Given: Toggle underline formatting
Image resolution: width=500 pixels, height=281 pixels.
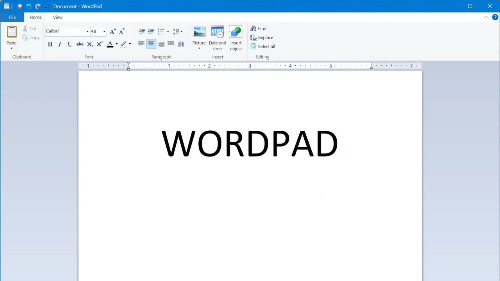Looking at the screenshot, I should (x=70, y=44).
